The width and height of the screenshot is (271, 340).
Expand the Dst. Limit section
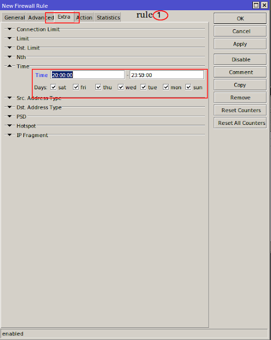10,47
